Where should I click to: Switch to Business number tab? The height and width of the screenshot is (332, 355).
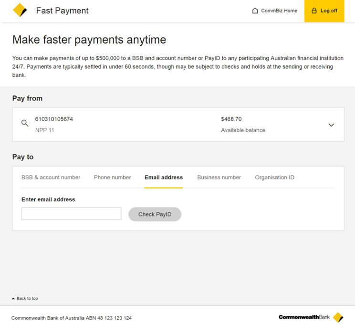(x=219, y=177)
